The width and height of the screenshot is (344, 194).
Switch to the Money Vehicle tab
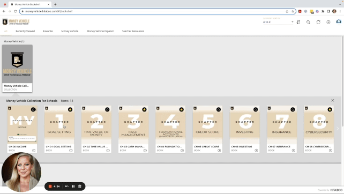[x=70, y=31]
